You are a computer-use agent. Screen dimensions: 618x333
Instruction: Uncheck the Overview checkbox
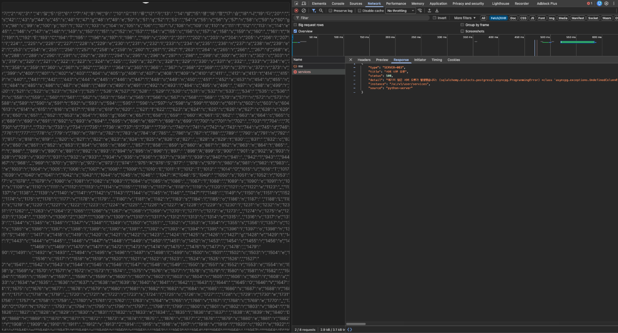(x=295, y=31)
